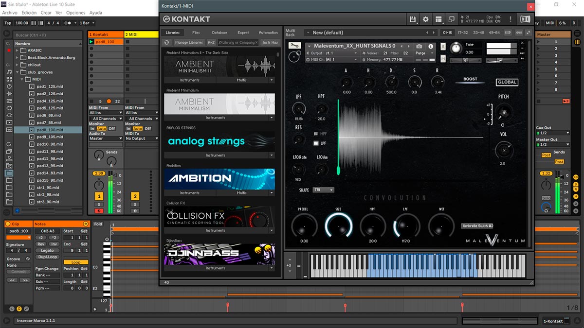Image resolution: width=584 pixels, height=328 pixels.
Task: Click the GLOBAL button
Action: 507,82
